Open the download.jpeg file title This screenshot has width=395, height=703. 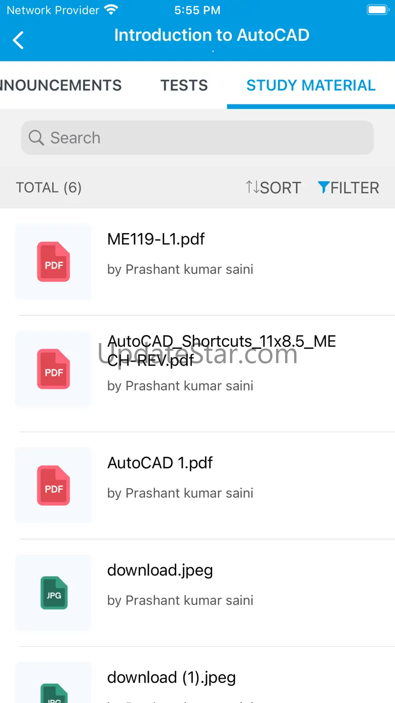[x=160, y=570]
